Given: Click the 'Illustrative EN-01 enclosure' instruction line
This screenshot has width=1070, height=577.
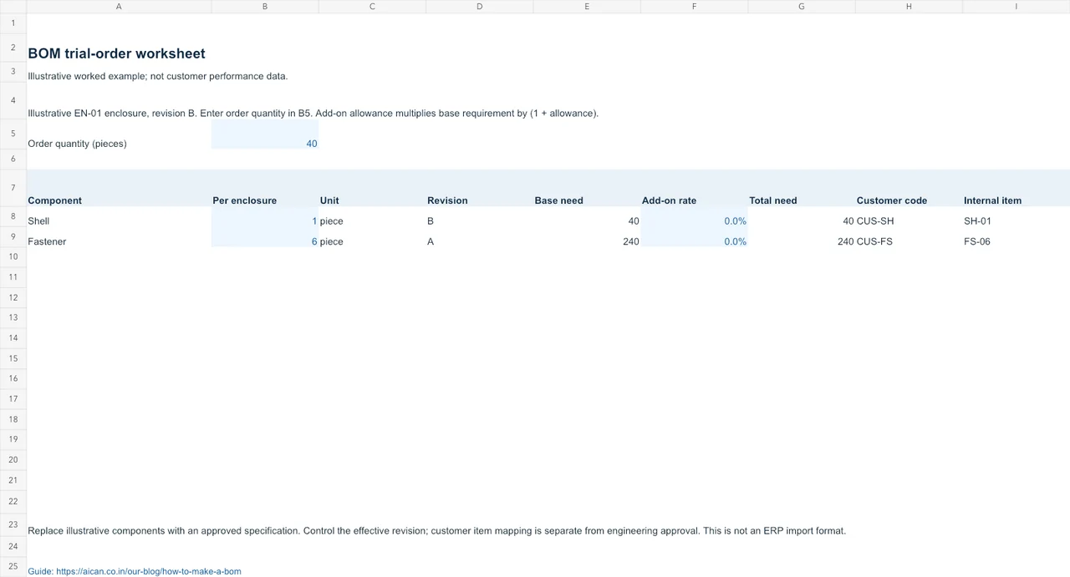Looking at the screenshot, I should point(313,113).
